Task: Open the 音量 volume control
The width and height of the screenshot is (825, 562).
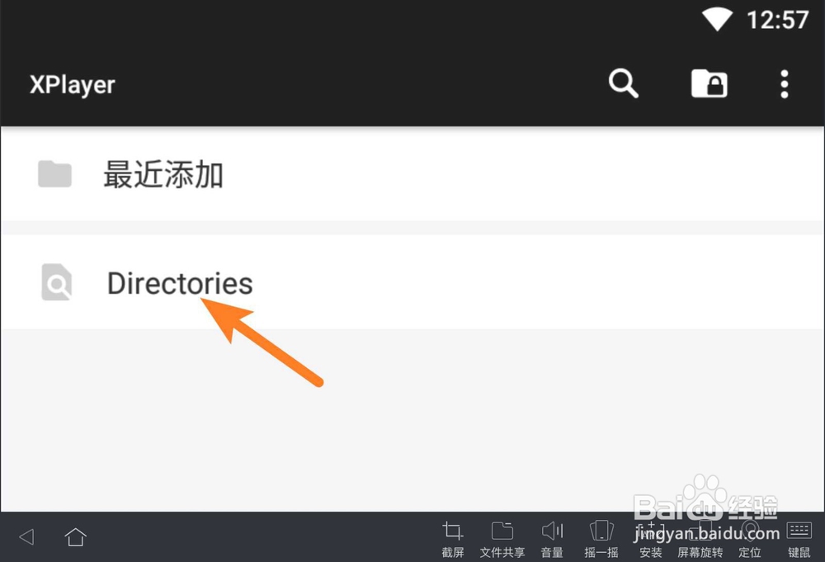Action: click(552, 539)
